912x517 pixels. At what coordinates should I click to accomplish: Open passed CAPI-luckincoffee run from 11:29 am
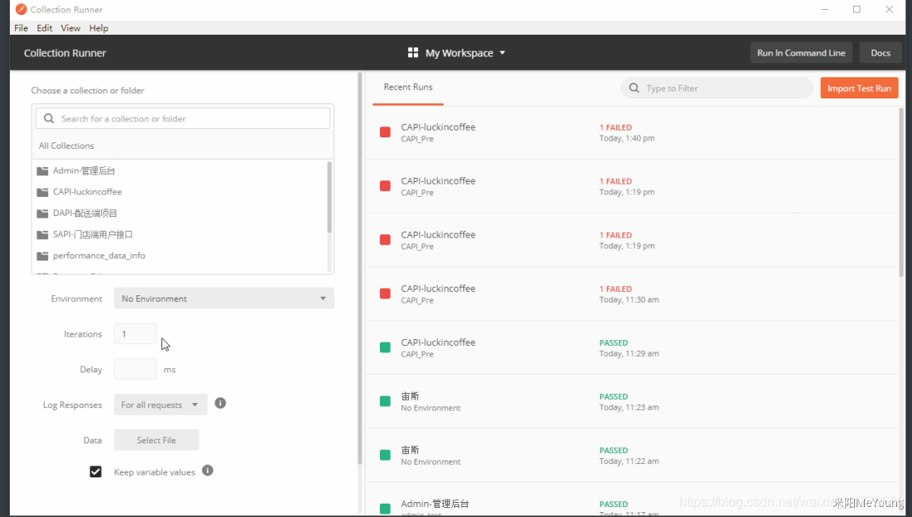[631, 347]
